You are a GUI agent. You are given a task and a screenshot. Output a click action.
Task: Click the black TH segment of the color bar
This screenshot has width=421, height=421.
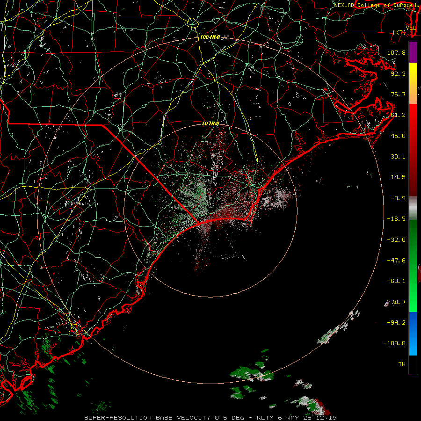tap(413, 364)
